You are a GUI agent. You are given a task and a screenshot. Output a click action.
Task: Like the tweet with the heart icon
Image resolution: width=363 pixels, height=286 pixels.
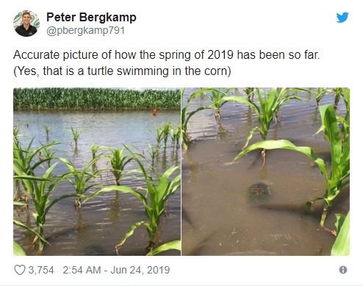[20, 270]
